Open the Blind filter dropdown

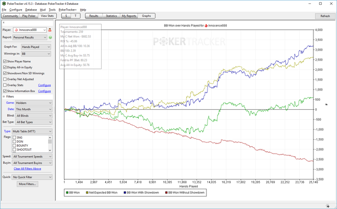coord(34,116)
